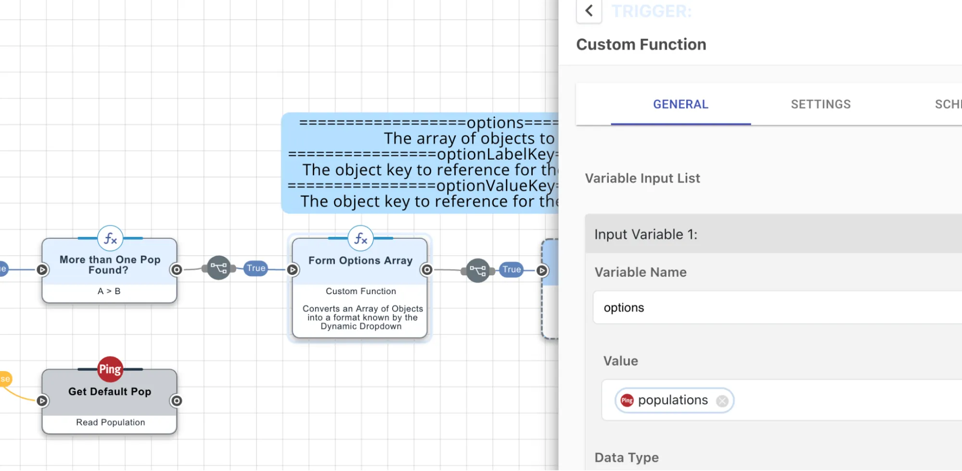Viewport: 962px width, 471px height.
Task: Click the A > B label
Action: [109, 291]
